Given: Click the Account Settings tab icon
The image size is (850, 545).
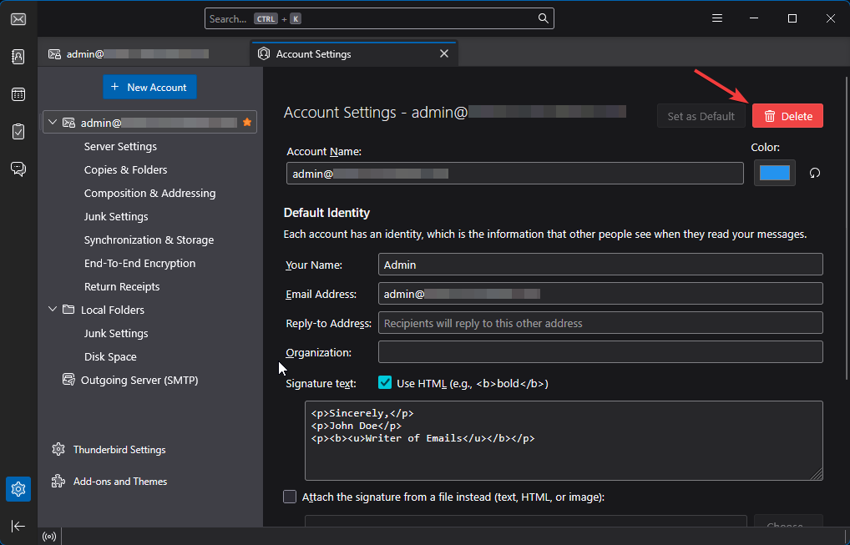Looking at the screenshot, I should [264, 53].
